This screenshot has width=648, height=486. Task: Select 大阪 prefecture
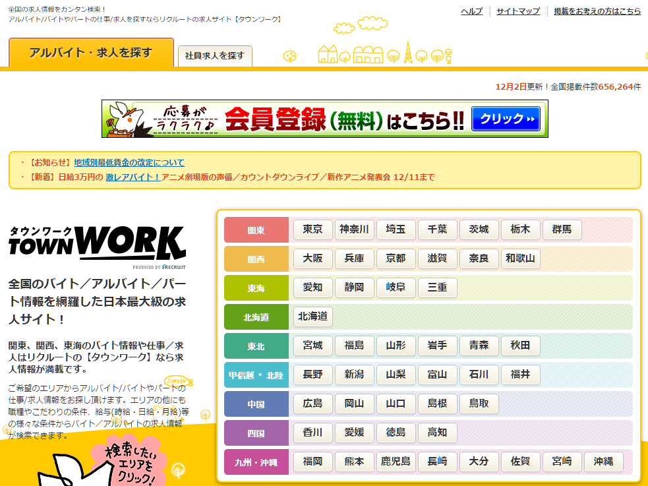tap(313, 258)
